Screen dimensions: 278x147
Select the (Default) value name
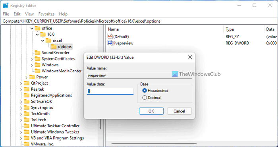pyautogui.click(x=121, y=37)
